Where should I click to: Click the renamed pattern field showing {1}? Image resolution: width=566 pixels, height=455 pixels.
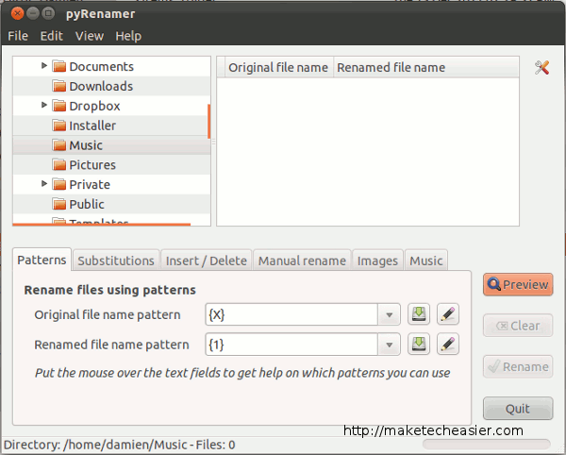click(291, 345)
